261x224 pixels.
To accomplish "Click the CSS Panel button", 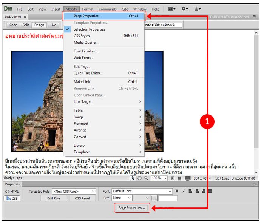I will (x=82, y=198).
